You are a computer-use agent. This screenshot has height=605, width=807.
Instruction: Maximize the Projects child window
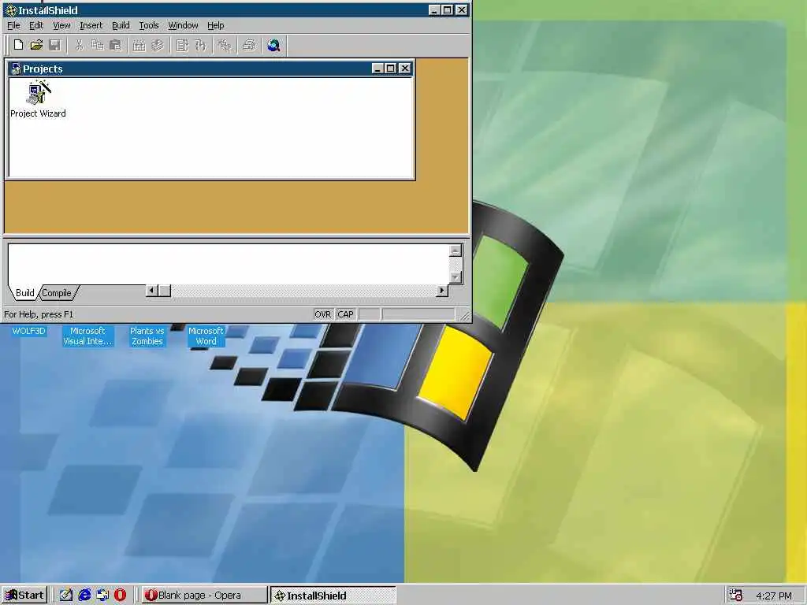[x=391, y=69]
